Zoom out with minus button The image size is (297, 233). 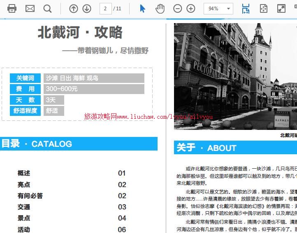click(x=177, y=9)
